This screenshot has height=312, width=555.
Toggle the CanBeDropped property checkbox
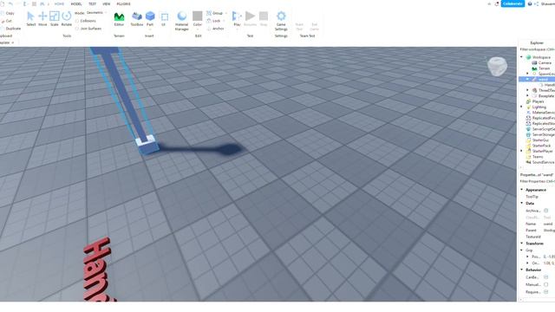[x=545, y=277]
